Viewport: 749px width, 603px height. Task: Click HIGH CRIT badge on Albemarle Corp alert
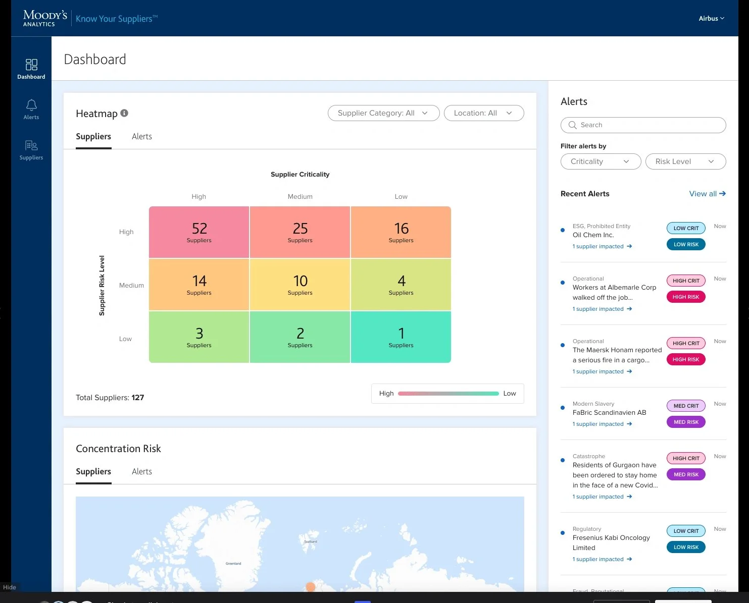click(686, 281)
